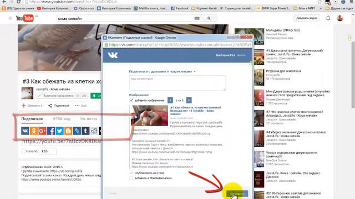The height and width of the screenshot is (199, 355).
Task: Click subscription notification settings gear icon
Action: click(x=78, y=96)
